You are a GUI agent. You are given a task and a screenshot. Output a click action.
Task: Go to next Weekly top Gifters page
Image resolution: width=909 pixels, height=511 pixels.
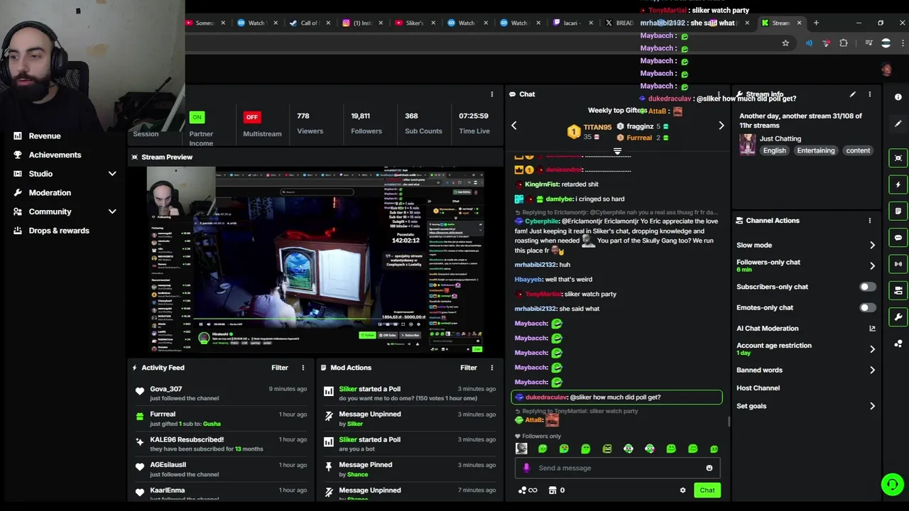(x=722, y=126)
